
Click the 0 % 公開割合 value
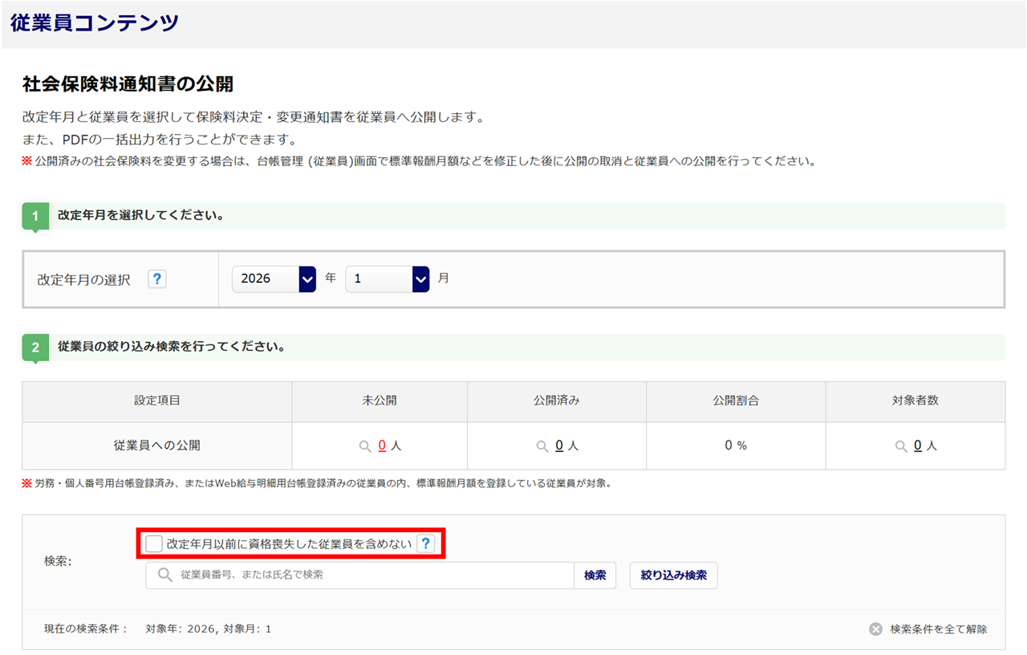(x=736, y=445)
